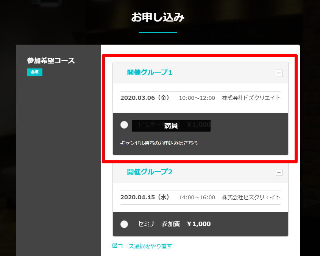Open the キャンセル待ちのお申込みはこちら link
Image resolution: width=320 pixels, height=256 pixels.
(159, 143)
